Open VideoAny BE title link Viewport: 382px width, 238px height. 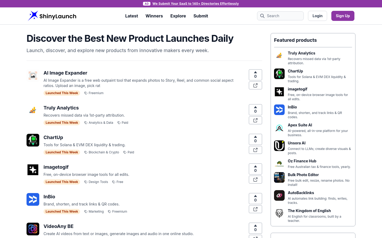58,226
